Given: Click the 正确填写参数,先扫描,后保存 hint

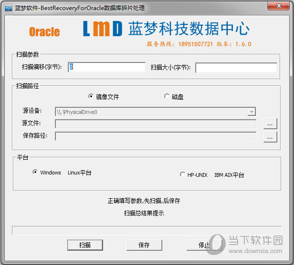Looking at the screenshot, I should click(144, 201).
